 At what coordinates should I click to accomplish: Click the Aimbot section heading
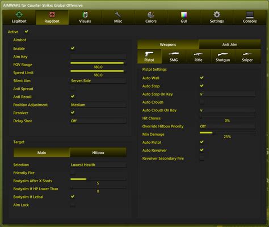click(x=20, y=40)
